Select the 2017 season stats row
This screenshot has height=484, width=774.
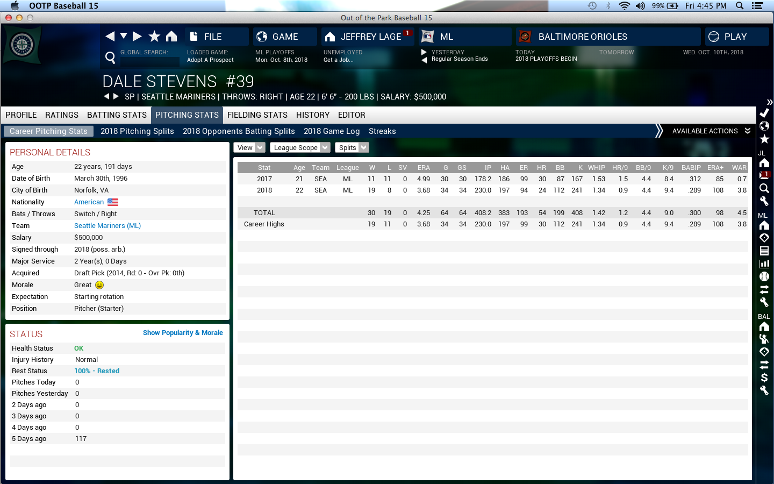(493, 179)
